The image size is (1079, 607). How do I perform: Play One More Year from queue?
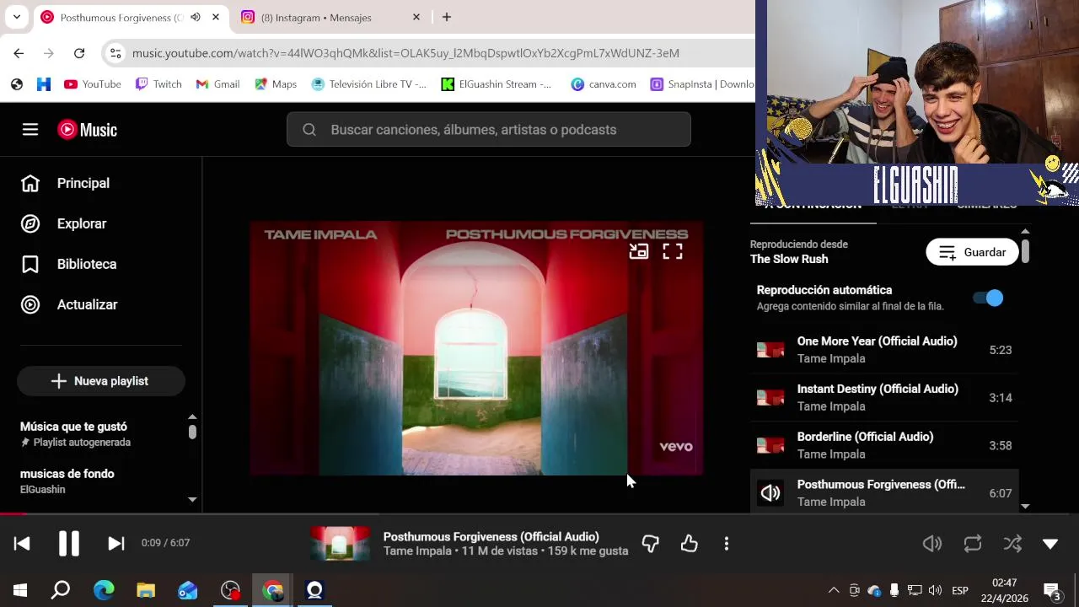(884, 350)
